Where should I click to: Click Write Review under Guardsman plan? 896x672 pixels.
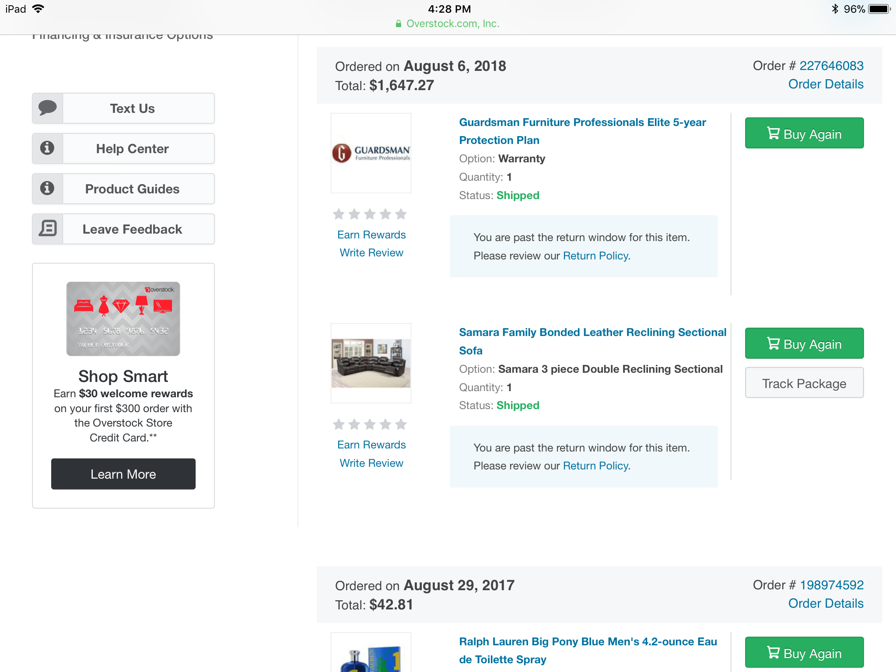click(x=371, y=253)
